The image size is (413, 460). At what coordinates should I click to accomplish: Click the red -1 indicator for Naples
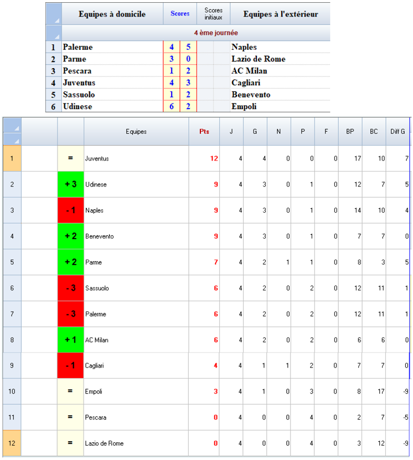tap(70, 210)
